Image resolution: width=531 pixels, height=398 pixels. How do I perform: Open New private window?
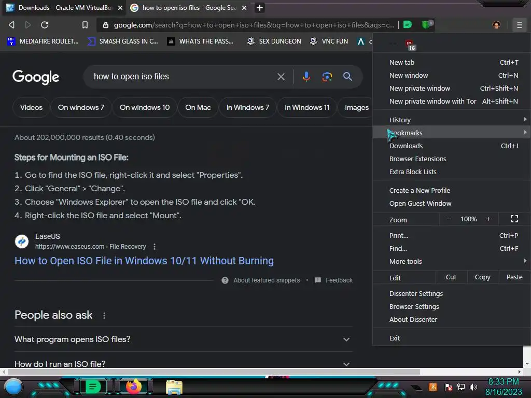452,88
